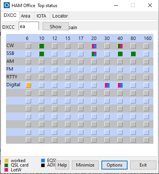Click the Minimize button at bottom

coord(85,165)
